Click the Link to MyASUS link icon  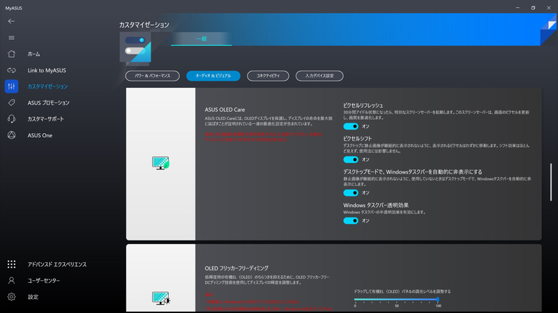pos(11,70)
